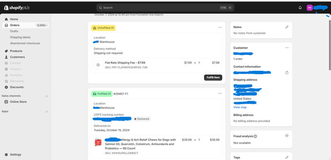
Task: Click the search magnifier icon
Action: click(100, 8)
